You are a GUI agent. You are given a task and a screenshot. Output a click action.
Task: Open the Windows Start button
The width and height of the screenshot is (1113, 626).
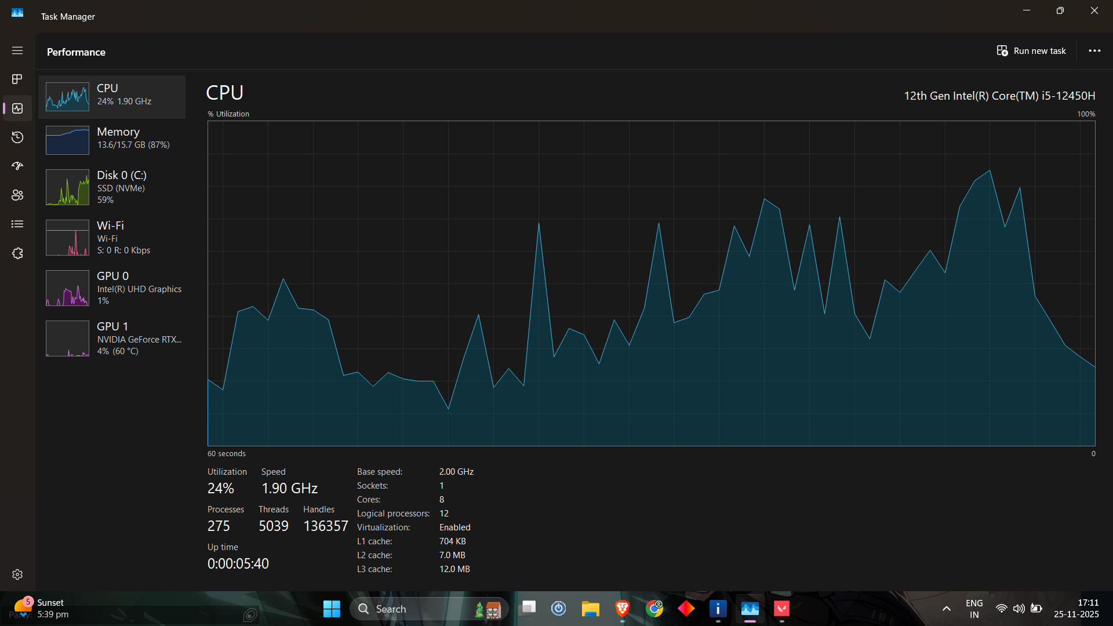click(x=332, y=609)
